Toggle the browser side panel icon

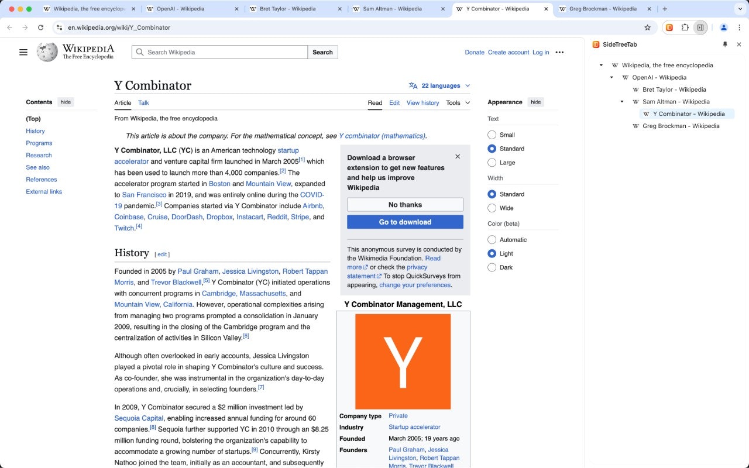click(700, 27)
